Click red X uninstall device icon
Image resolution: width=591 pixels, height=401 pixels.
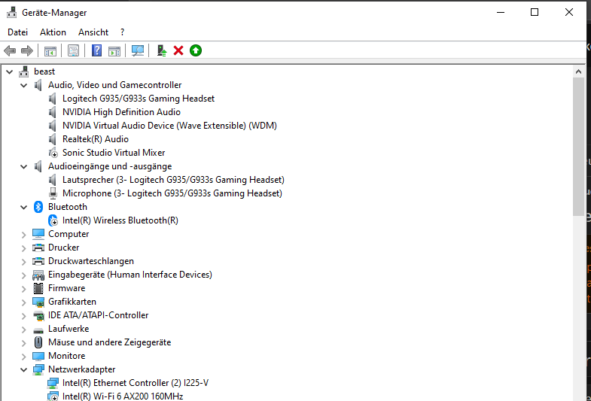pyautogui.click(x=178, y=50)
